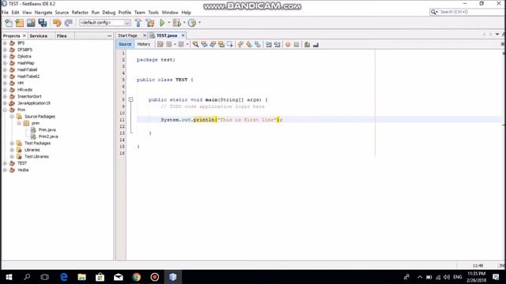The height and width of the screenshot is (284, 506).
Task: Click the public class TEST code line
Action: tap(165, 80)
